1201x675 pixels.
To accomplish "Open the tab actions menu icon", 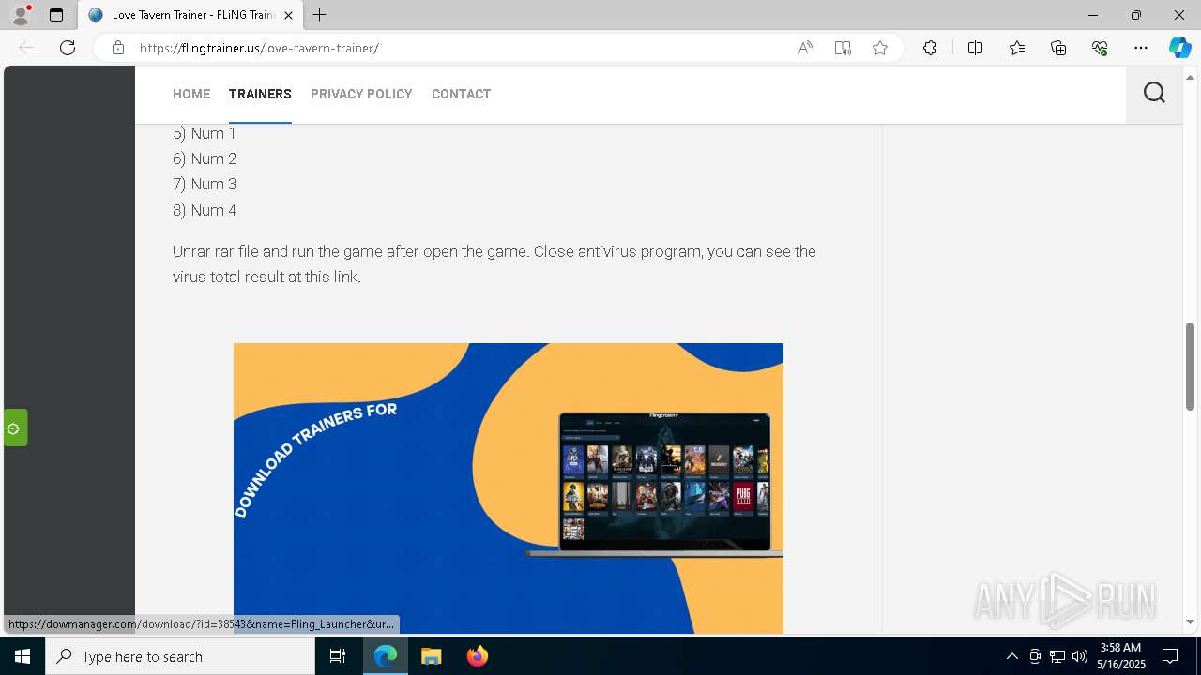I will point(56,15).
